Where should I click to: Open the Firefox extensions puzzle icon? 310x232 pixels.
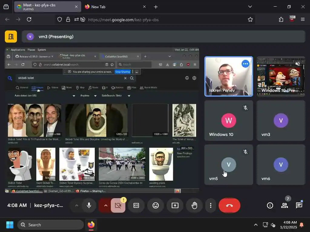(281, 20)
